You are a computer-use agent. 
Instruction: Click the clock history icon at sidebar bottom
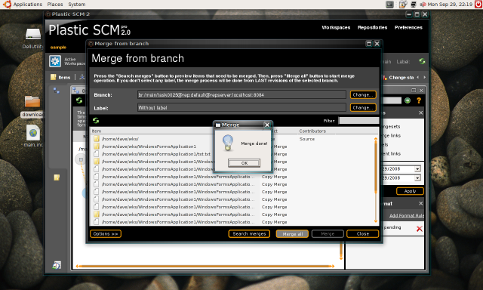pyautogui.click(x=57, y=265)
